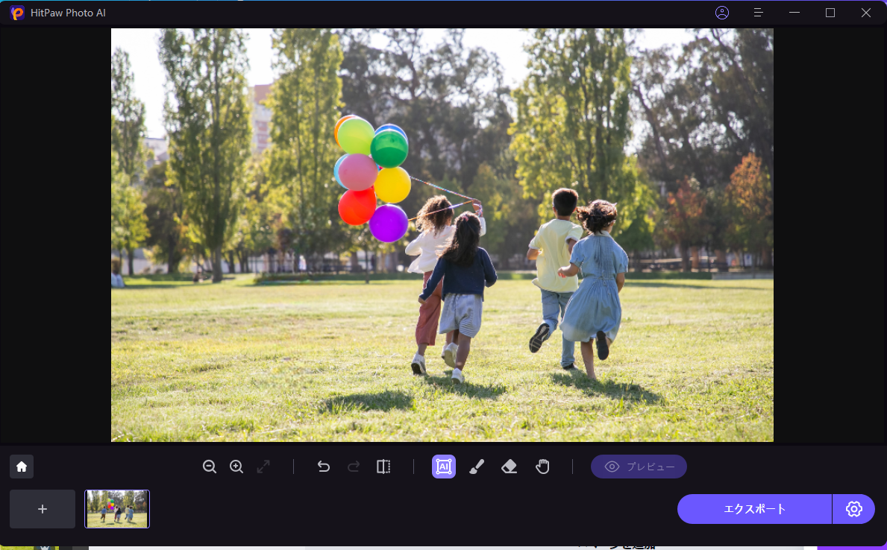The height and width of the screenshot is (550, 887).
Task: Click the エクスポート export button
Action: point(754,509)
